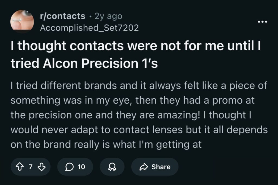Downvote the post with the down arrow

pos(41,167)
